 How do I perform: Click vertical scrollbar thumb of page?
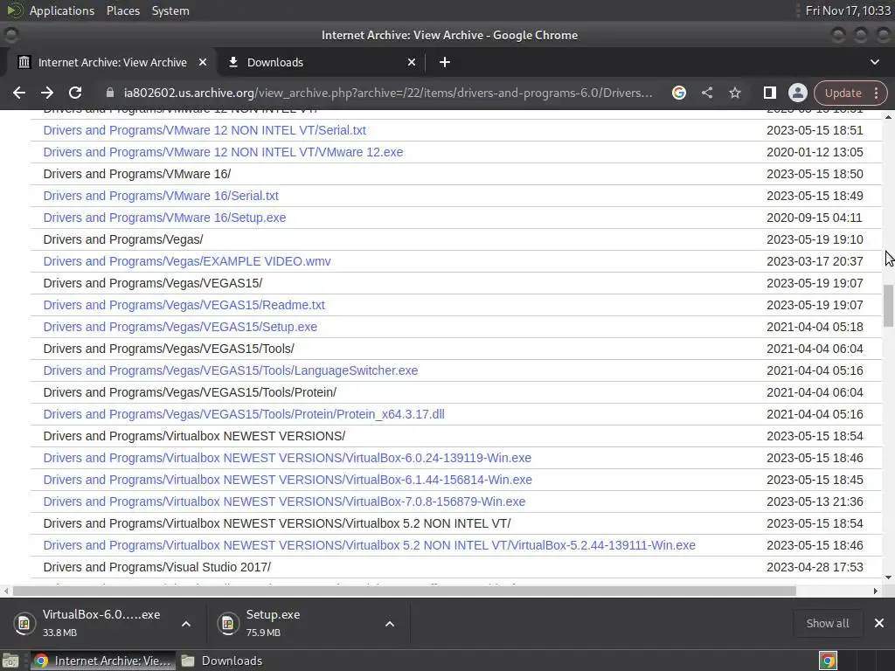point(888,306)
